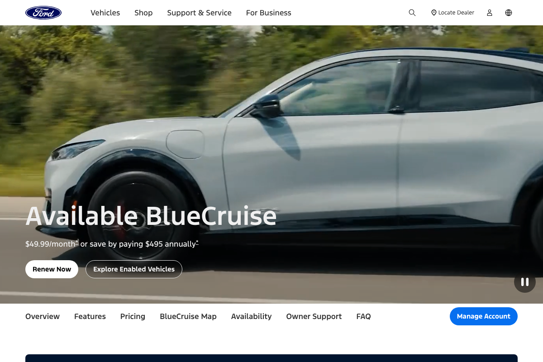Open the For Business menu
Viewport: 543px width, 362px height.
click(269, 13)
